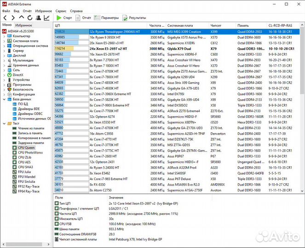Switch to the Меню tab
Viewport: 305px width, 248px height.
pos(7,25)
